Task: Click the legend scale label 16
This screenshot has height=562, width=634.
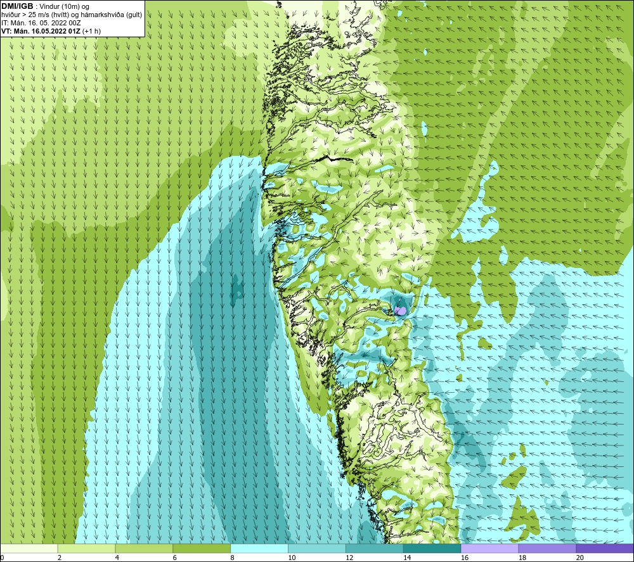Action: (465, 558)
